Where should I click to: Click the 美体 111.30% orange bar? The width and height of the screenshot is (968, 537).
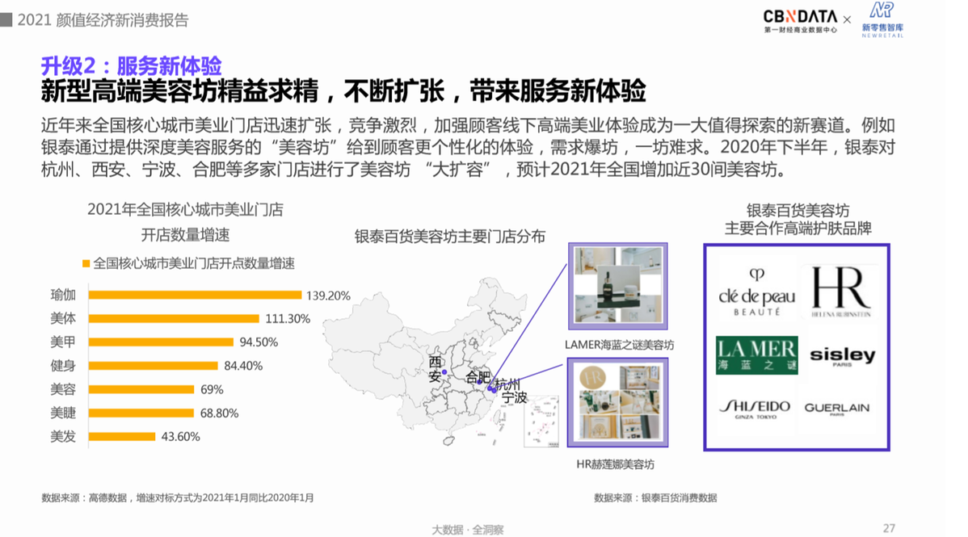point(174,318)
